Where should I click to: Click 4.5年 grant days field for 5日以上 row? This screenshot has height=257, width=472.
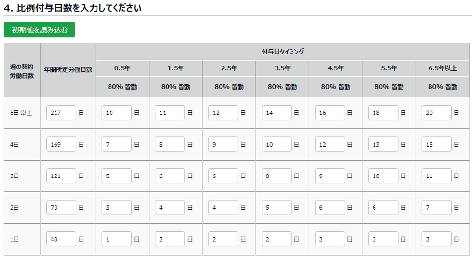(330, 113)
